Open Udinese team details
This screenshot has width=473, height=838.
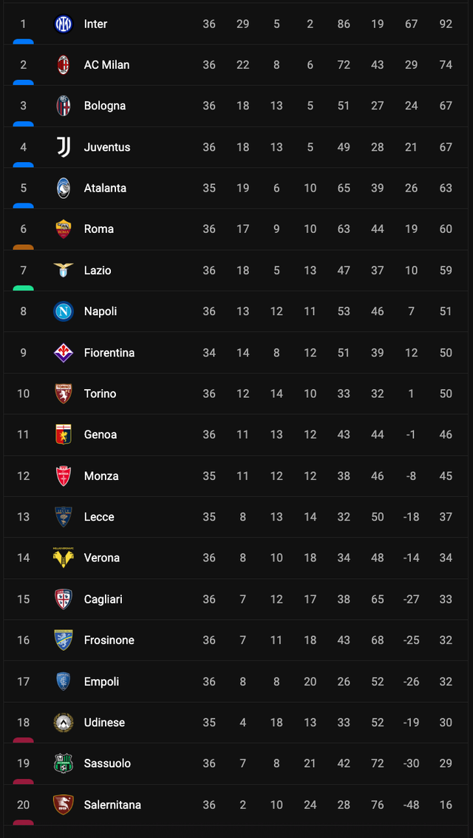point(104,722)
